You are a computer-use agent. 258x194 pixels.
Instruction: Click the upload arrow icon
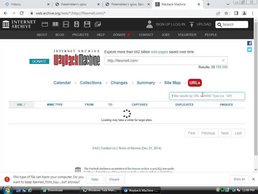click(191, 24)
